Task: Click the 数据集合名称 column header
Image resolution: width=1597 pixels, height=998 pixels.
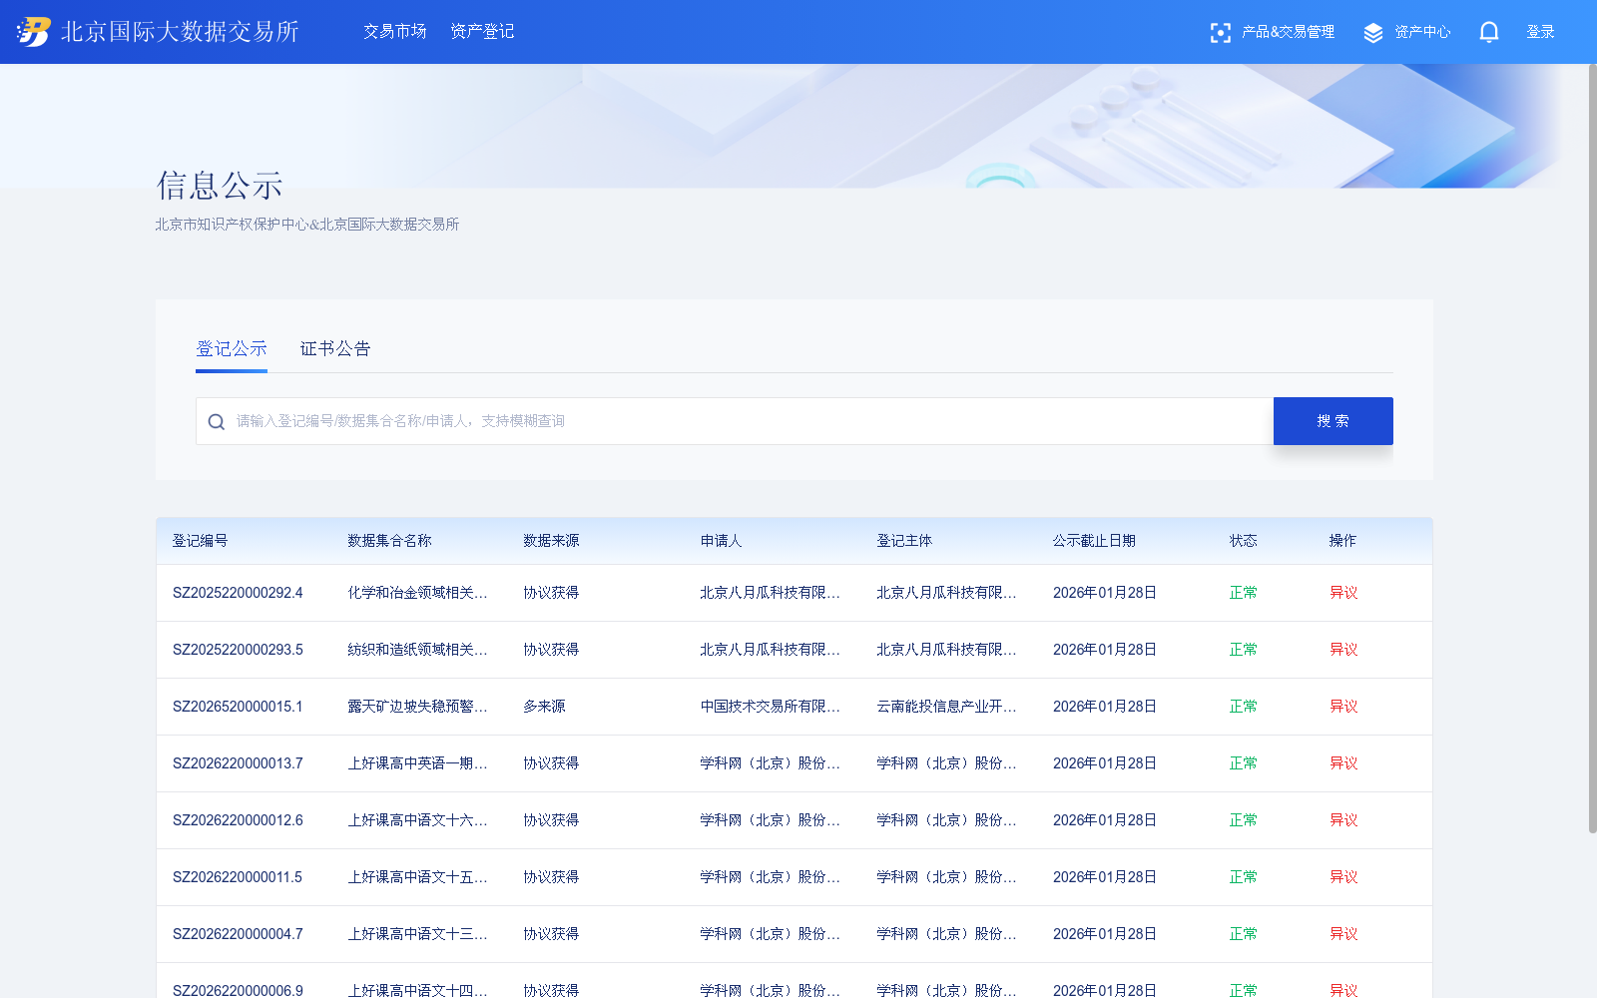Action: (x=389, y=541)
